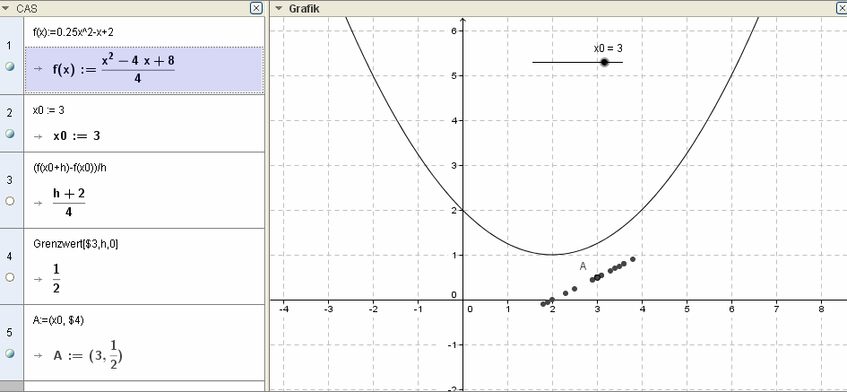Edit the Grenzwert[$3,h,0] input
Viewport: 847px width, 392px height.
73,244
